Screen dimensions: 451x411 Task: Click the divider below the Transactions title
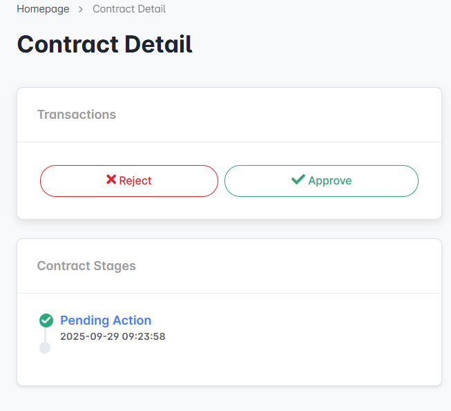[x=229, y=142]
